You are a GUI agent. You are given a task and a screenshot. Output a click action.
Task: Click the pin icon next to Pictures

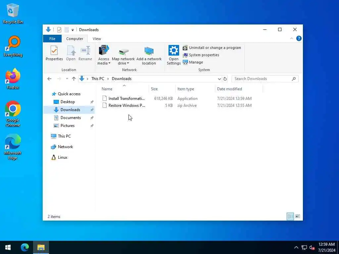click(x=92, y=126)
